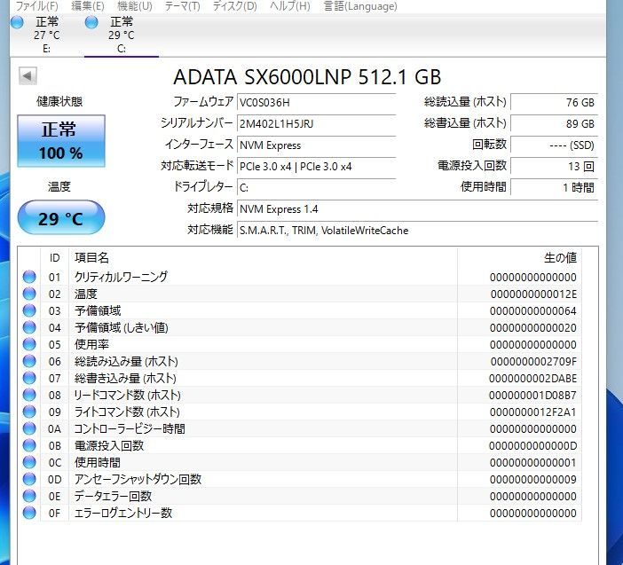
Task: Select the エラーログエントリー数 attribute name
Action: click(123, 513)
